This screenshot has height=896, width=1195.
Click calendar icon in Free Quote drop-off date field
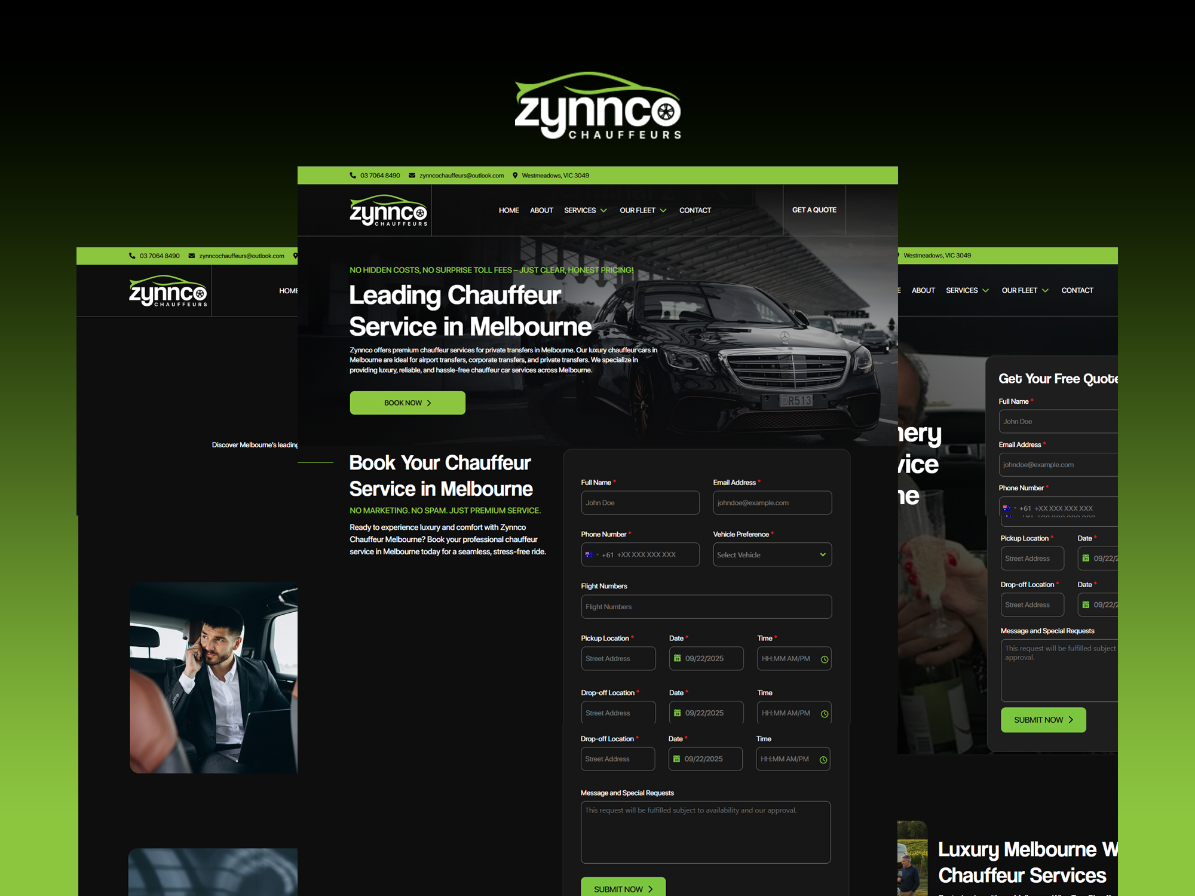pyautogui.click(x=1086, y=605)
